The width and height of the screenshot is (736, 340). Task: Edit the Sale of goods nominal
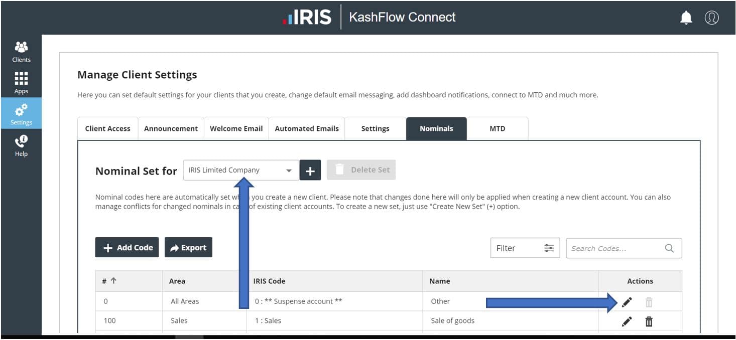coord(627,321)
